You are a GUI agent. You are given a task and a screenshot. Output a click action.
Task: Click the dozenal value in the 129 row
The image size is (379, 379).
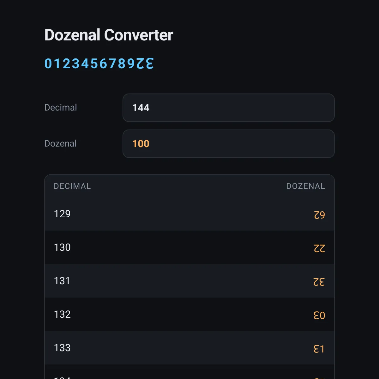(319, 215)
